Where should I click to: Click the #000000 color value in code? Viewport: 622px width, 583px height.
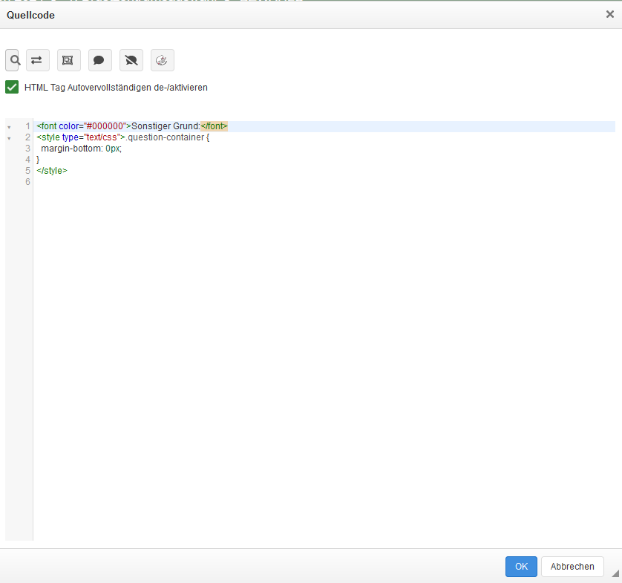105,126
